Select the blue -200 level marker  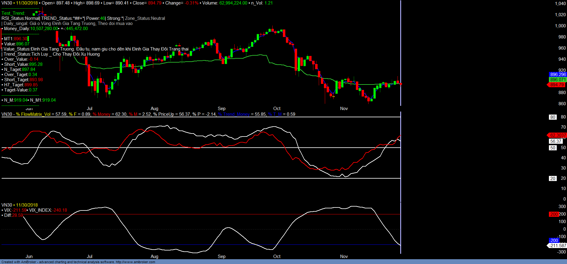tap(554, 241)
